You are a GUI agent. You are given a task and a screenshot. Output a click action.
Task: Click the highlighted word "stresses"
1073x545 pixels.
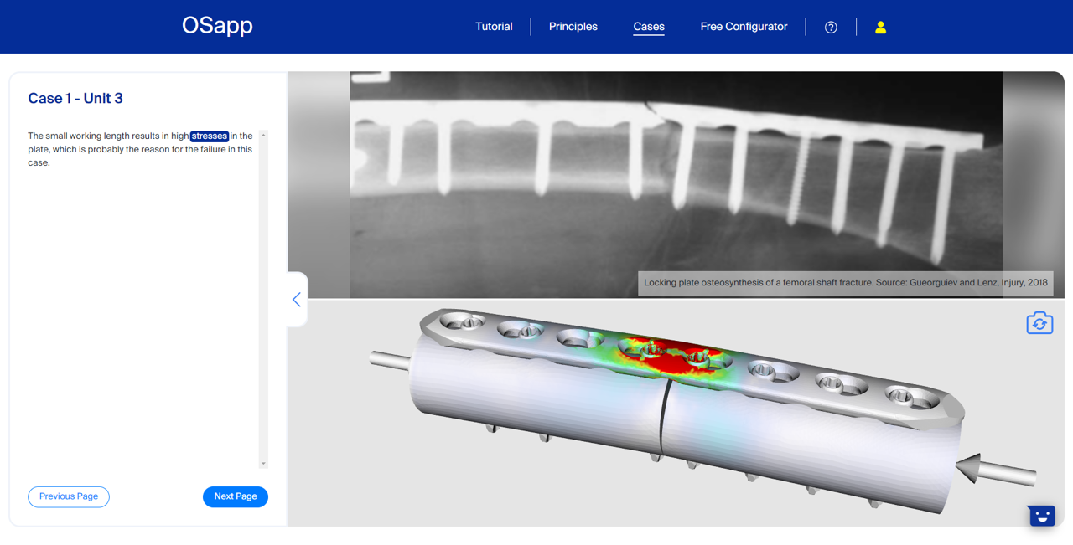tap(209, 136)
